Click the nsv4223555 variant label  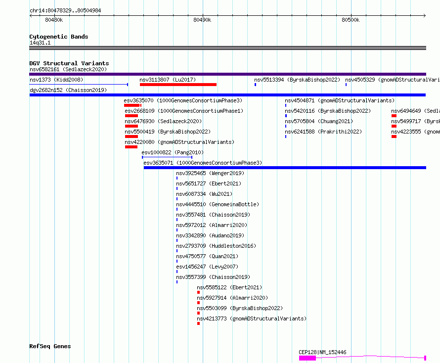(415, 132)
